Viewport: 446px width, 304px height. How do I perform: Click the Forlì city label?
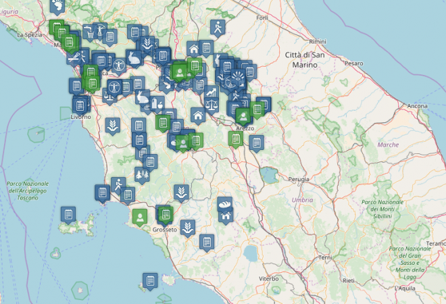(262, 18)
